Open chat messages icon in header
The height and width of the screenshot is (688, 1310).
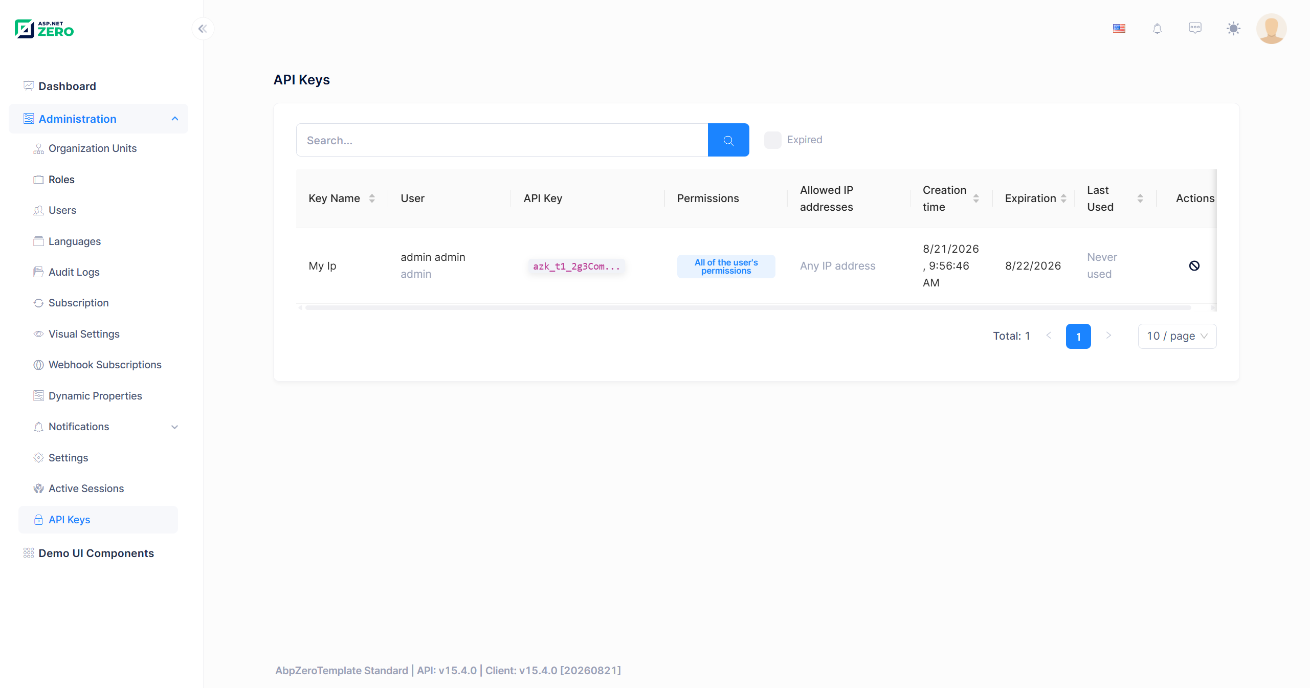coord(1195,29)
